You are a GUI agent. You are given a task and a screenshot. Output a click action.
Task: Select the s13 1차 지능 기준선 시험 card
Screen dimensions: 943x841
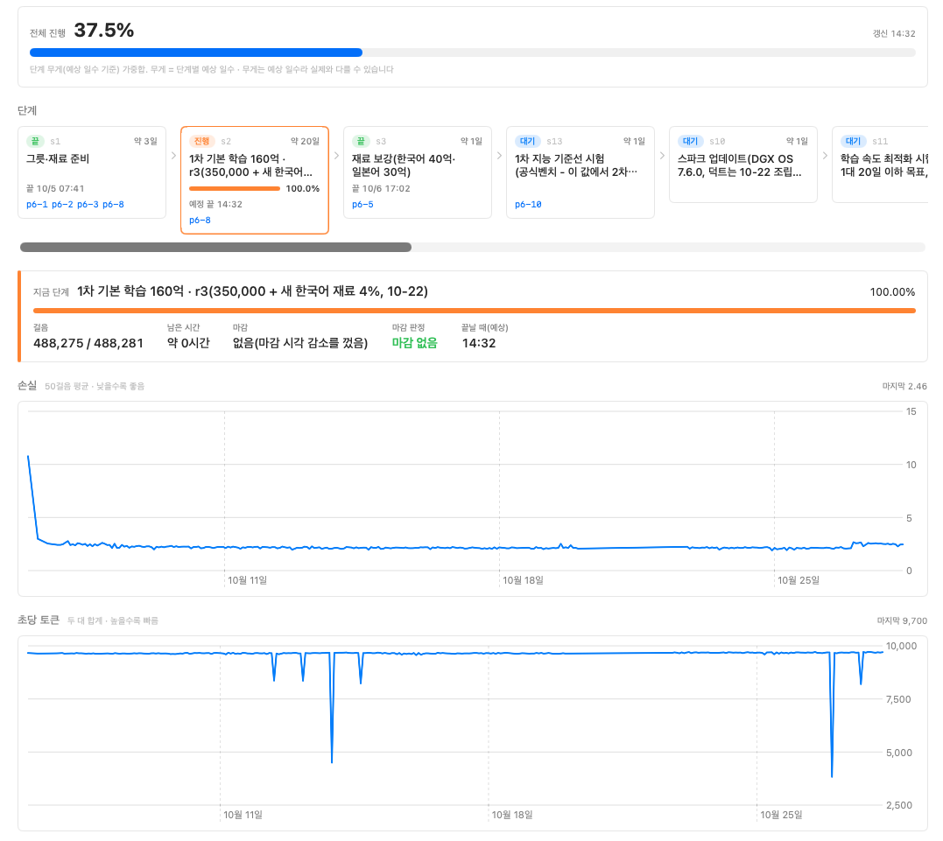tap(581, 172)
